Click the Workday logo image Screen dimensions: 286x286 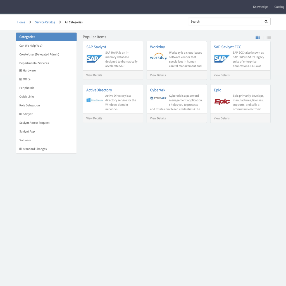coord(158,56)
